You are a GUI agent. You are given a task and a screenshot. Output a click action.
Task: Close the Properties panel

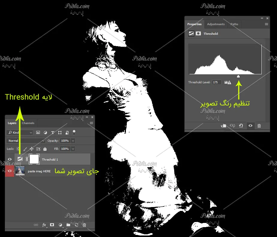click(x=267, y=18)
